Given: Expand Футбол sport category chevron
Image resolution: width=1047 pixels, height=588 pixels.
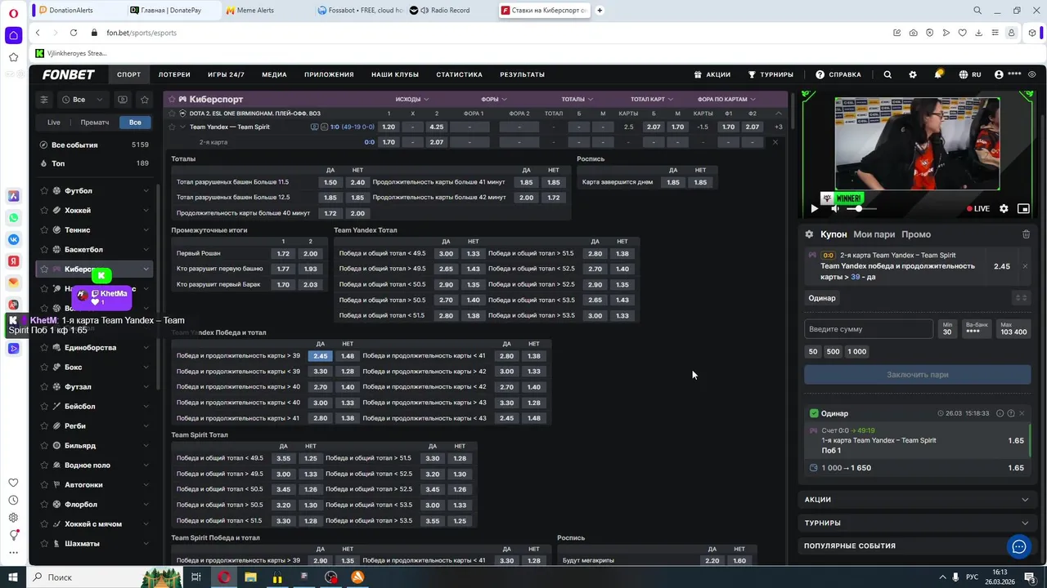Looking at the screenshot, I should pyautogui.click(x=146, y=191).
